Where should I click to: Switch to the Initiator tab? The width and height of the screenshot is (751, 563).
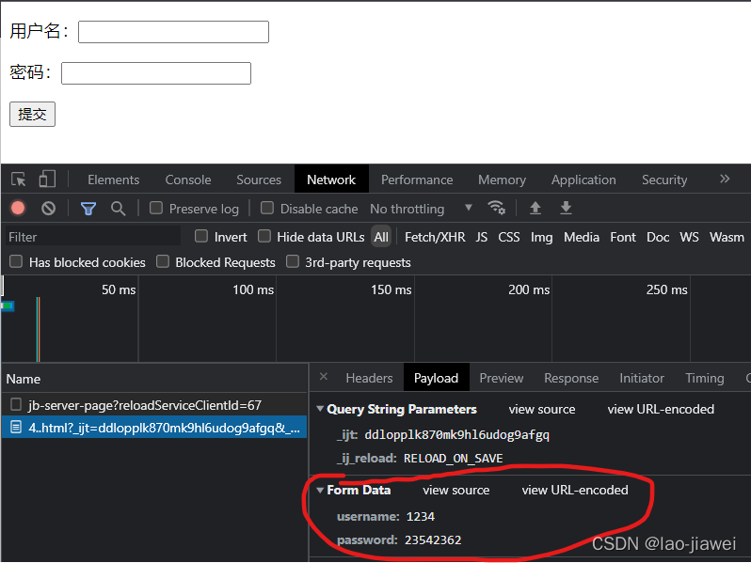tap(642, 378)
